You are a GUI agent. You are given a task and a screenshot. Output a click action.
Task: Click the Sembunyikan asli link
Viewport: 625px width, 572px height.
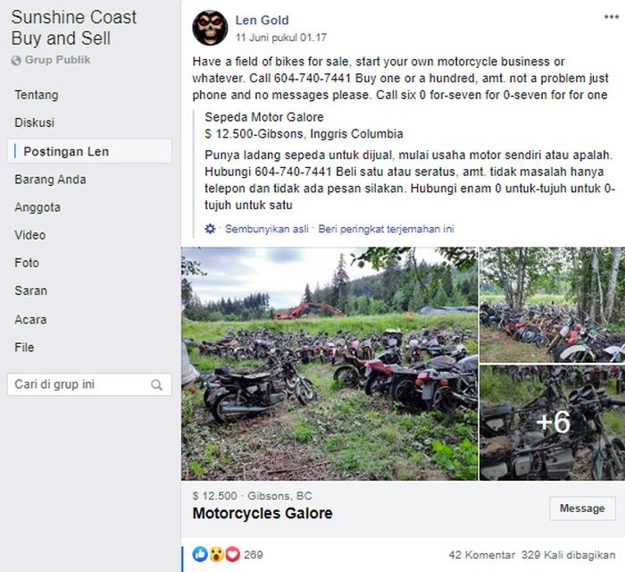pyautogui.click(x=267, y=229)
